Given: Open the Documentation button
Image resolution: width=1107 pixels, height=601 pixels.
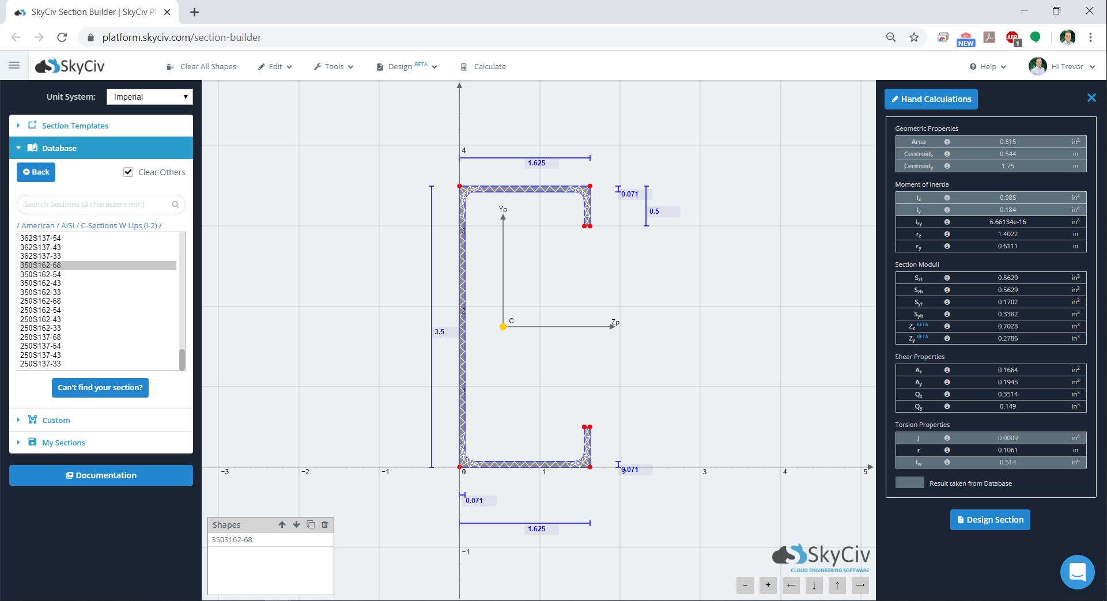Looking at the screenshot, I should 101,475.
